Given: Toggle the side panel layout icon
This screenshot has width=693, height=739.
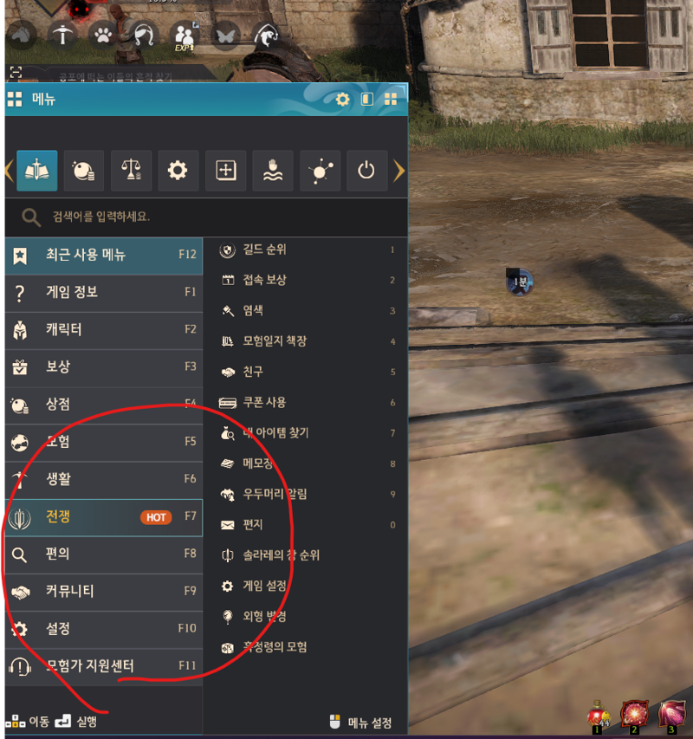Looking at the screenshot, I should pos(367,99).
